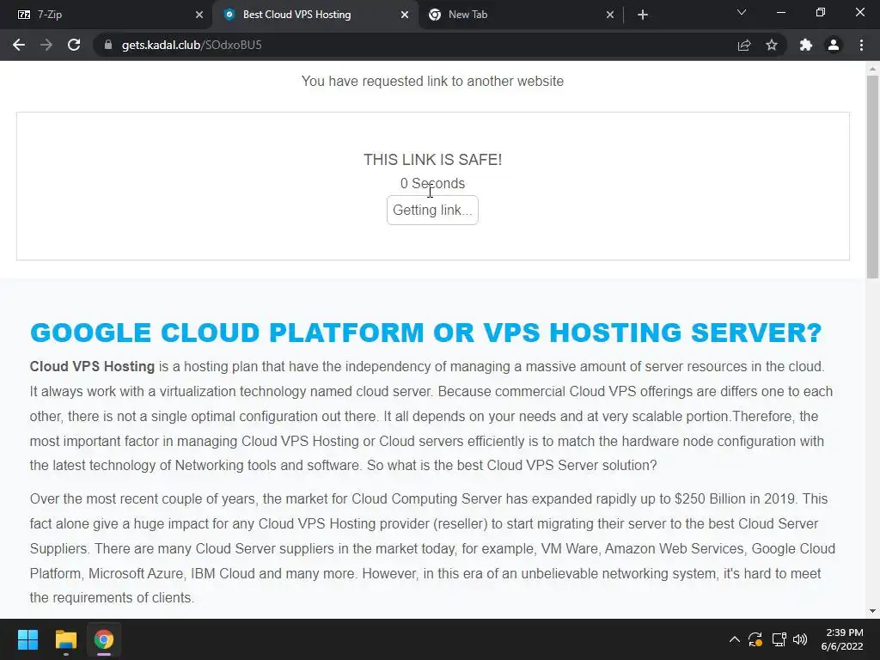
Task: Share this page using share icon
Action: [x=744, y=45]
